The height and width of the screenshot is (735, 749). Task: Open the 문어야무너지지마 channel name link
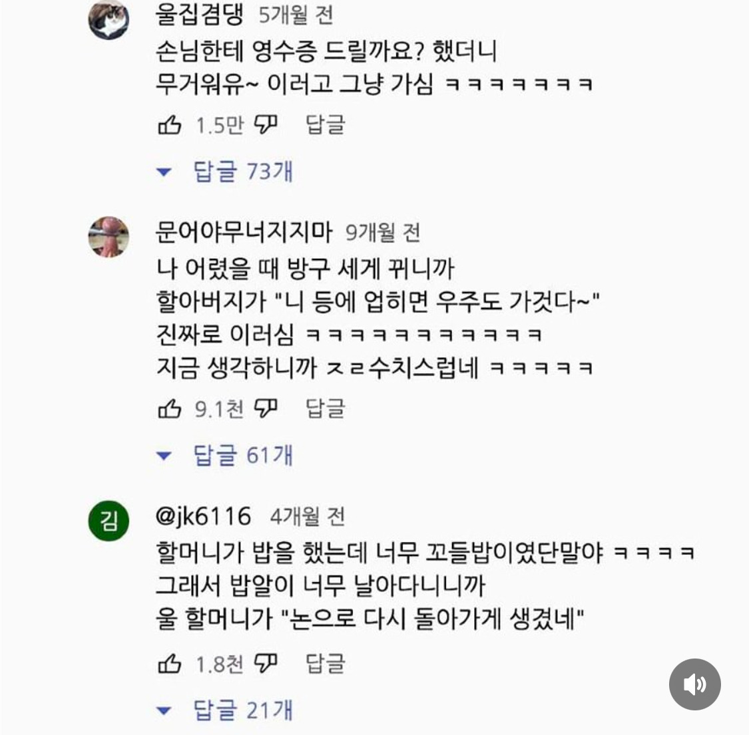(243, 232)
